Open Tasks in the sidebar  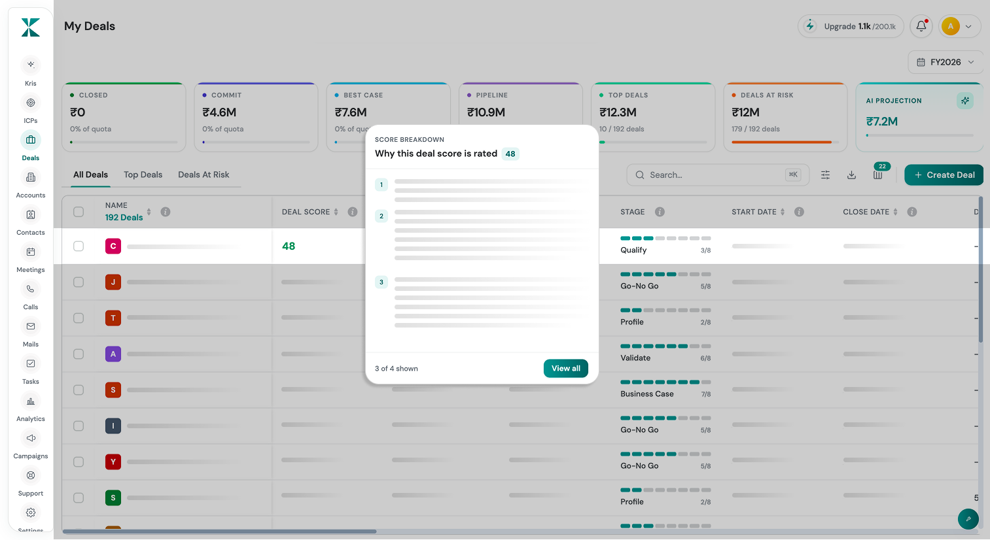[x=31, y=369]
